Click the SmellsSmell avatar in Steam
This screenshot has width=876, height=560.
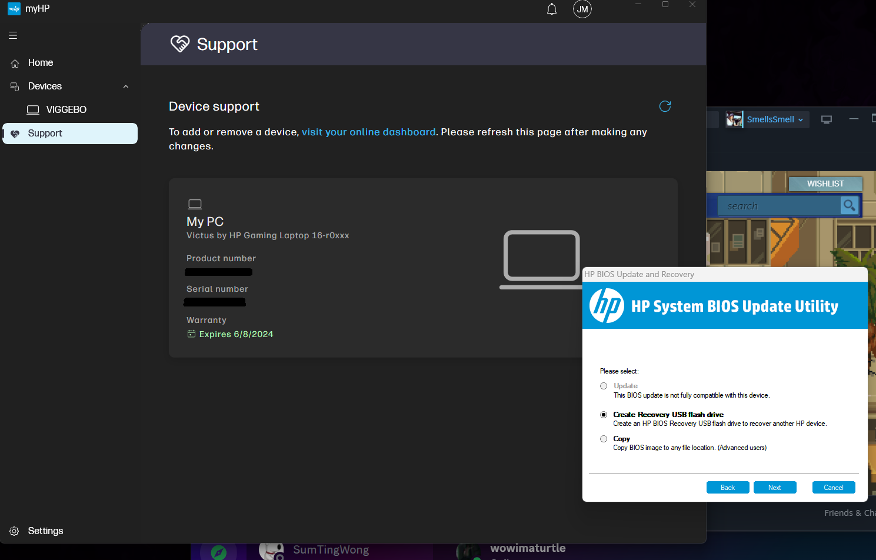click(734, 119)
